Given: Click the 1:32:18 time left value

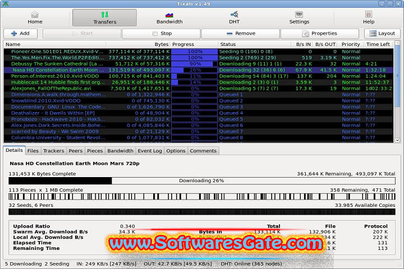Looking at the screenshot, I should (x=375, y=70).
